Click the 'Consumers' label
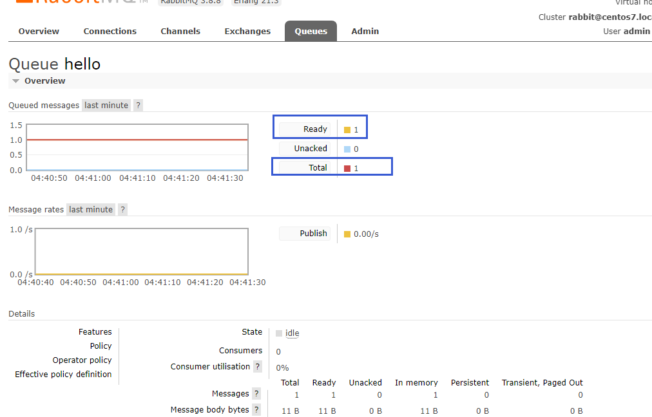 click(241, 351)
